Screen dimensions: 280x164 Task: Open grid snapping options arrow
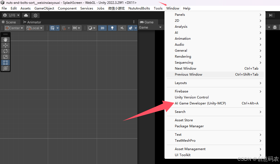point(69,28)
